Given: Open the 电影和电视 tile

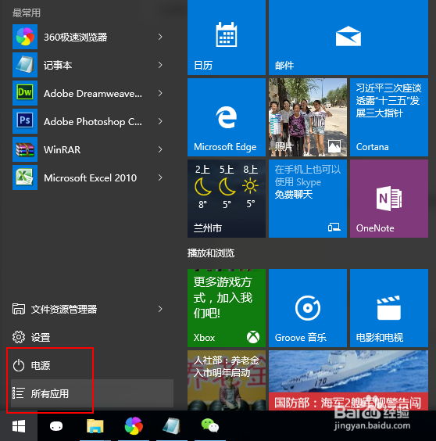Looking at the screenshot, I should click(x=389, y=308).
